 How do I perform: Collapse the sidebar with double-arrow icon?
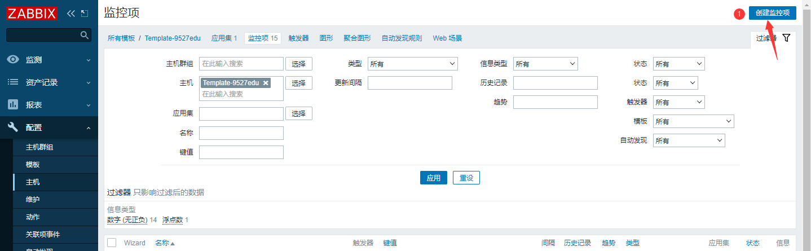pos(70,13)
